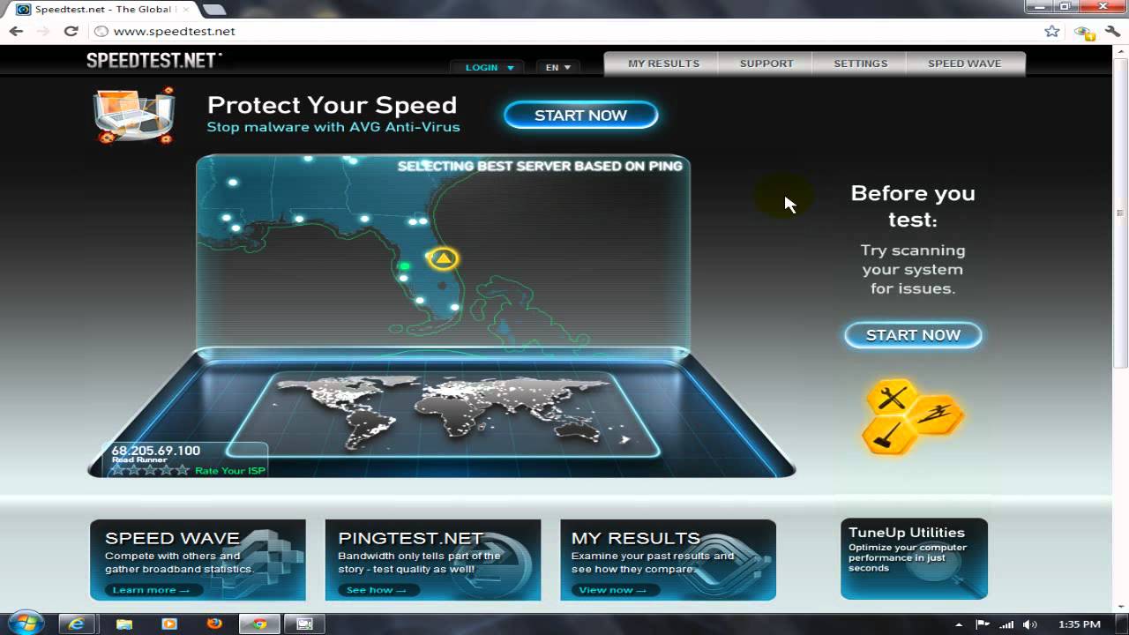1129x635 pixels.
Task: Click the 1:35 PM clock
Action: [1080, 624]
